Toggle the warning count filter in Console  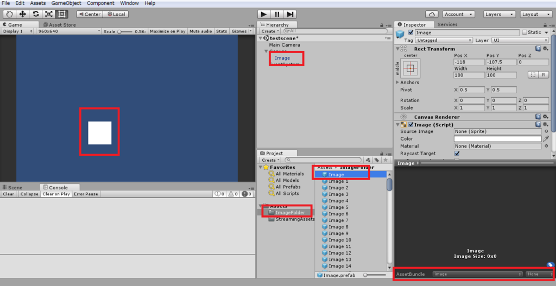click(233, 194)
